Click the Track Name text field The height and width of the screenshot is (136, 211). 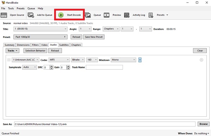[104, 67]
